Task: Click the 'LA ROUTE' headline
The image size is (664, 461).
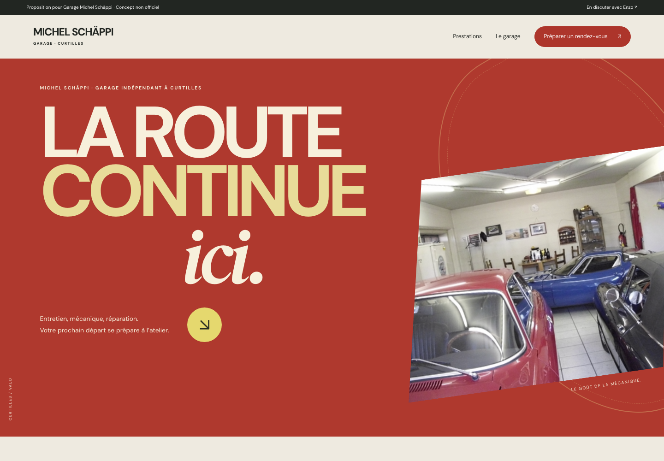Action: pyautogui.click(x=192, y=132)
